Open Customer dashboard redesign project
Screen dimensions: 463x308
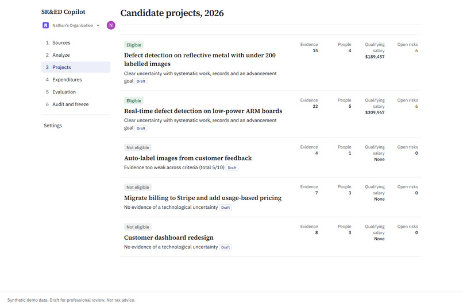[x=169, y=237]
